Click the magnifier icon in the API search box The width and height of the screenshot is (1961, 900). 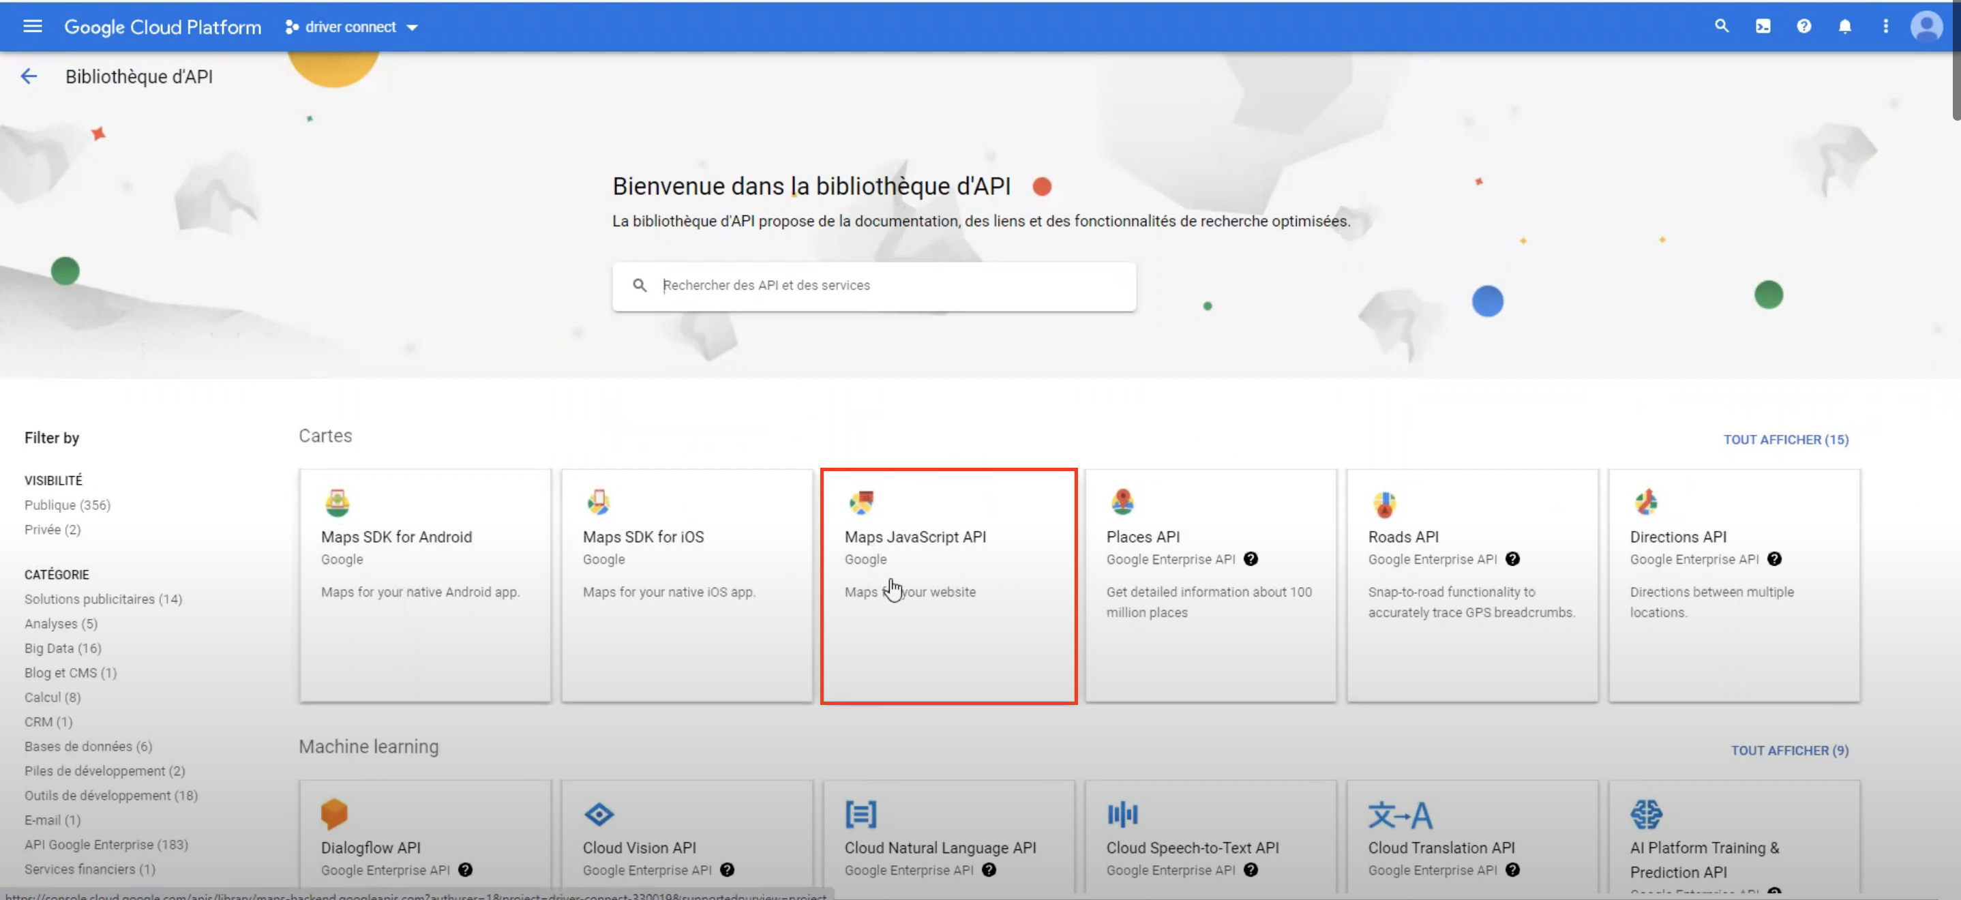pyautogui.click(x=640, y=286)
